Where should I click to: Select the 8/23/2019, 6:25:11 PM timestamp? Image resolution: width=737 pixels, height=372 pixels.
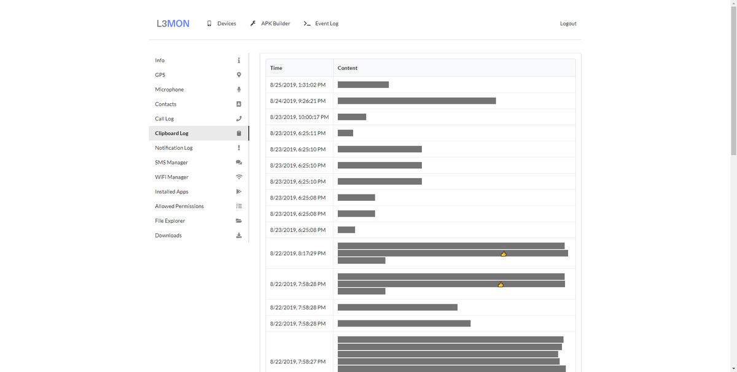tap(298, 133)
